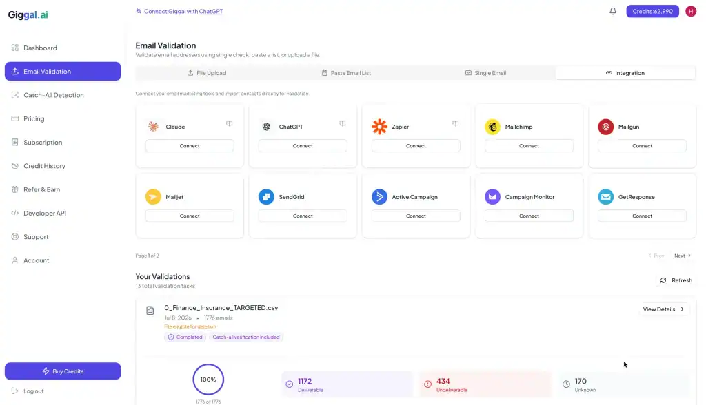Click the Mailchimp logo icon
706x405 pixels.
(x=492, y=127)
